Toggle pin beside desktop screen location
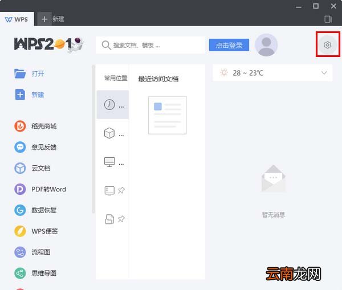The width and height of the screenshot is (342, 290). click(121, 190)
